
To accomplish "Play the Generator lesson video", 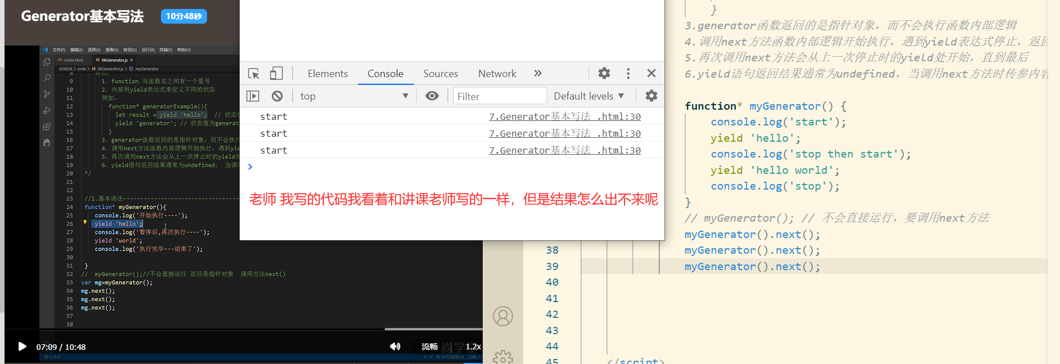I will tap(22, 347).
